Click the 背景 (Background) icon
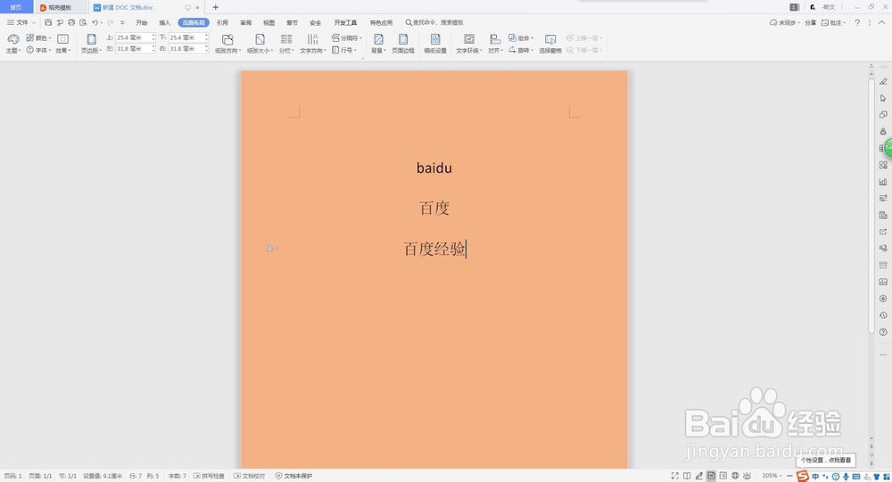 tap(378, 39)
